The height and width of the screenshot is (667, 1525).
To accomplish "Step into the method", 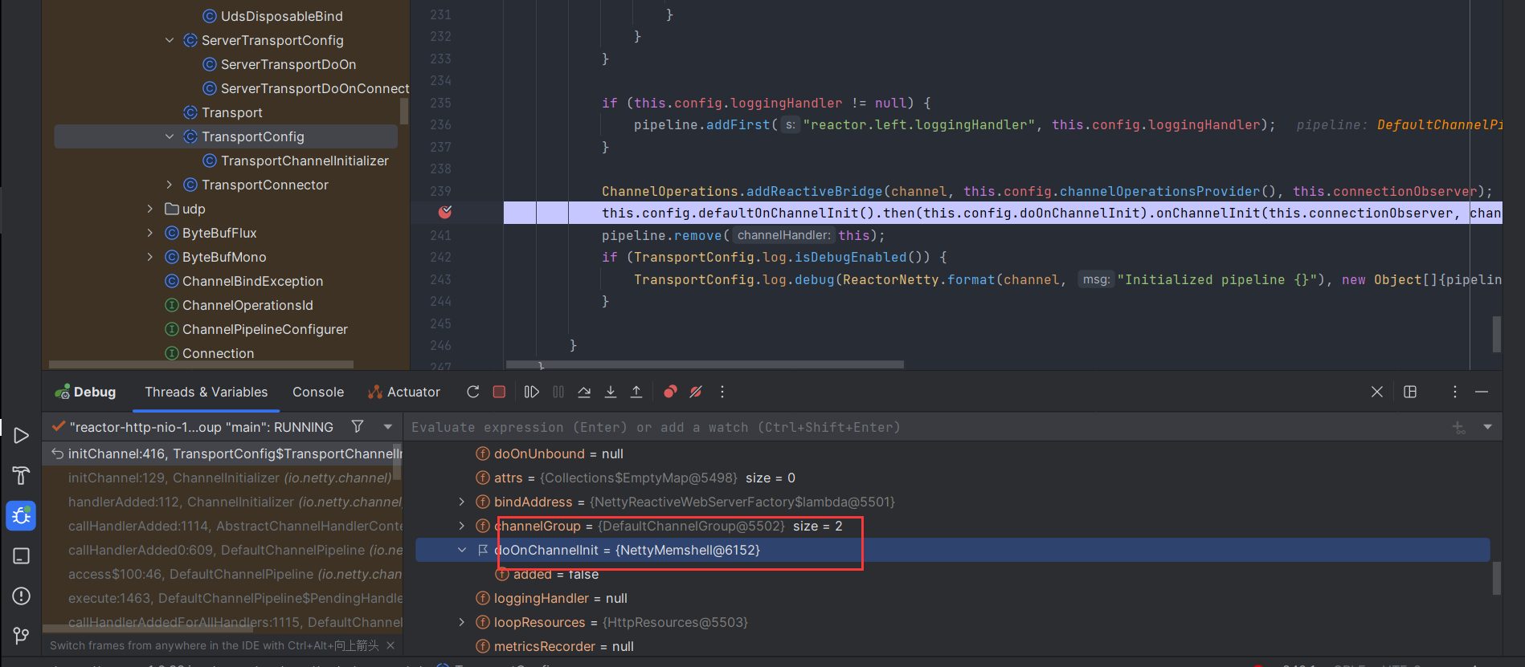I will click(x=611, y=392).
